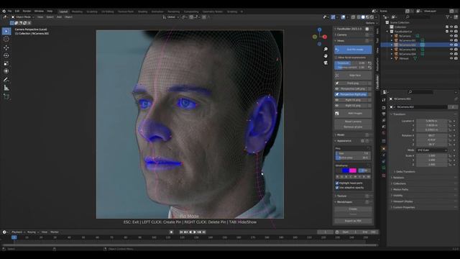Open the timeline Playback menu
This screenshot has width=460, height=259.
pos(18,232)
